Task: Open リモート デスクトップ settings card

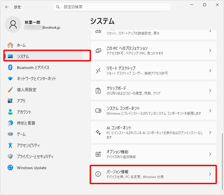Action: 154,71
